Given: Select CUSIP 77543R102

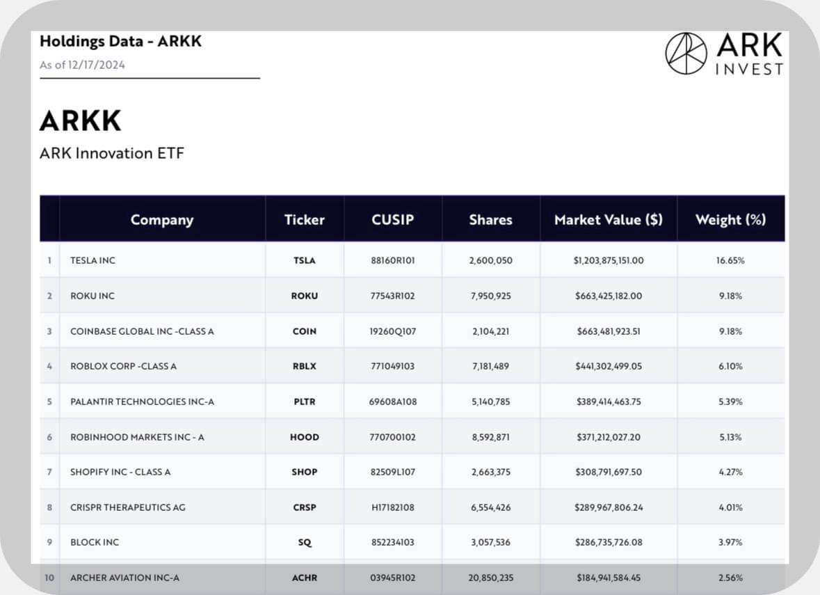Looking at the screenshot, I should (x=393, y=296).
